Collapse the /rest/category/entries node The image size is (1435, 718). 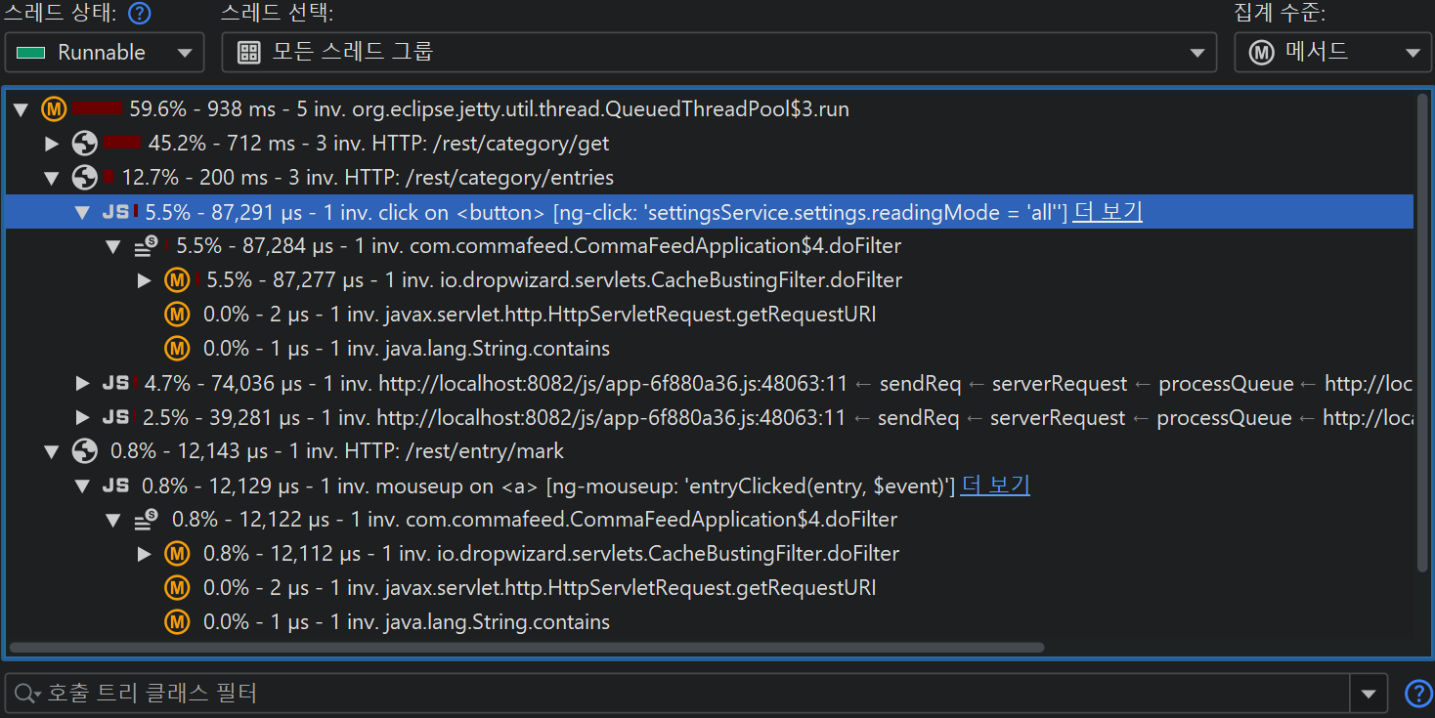[53, 178]
